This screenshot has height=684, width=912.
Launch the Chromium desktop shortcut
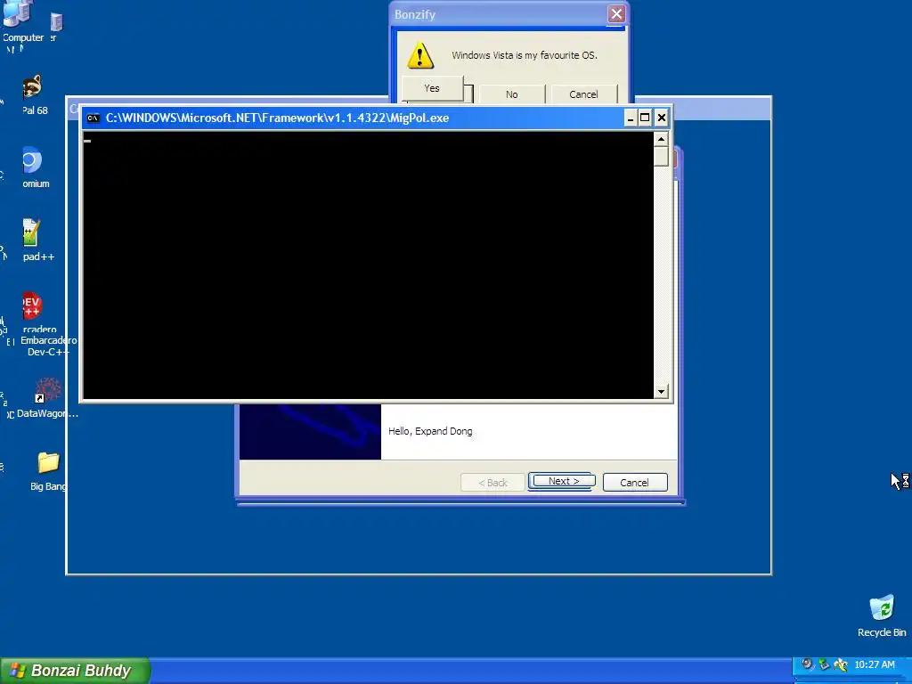tap(34, 167)
